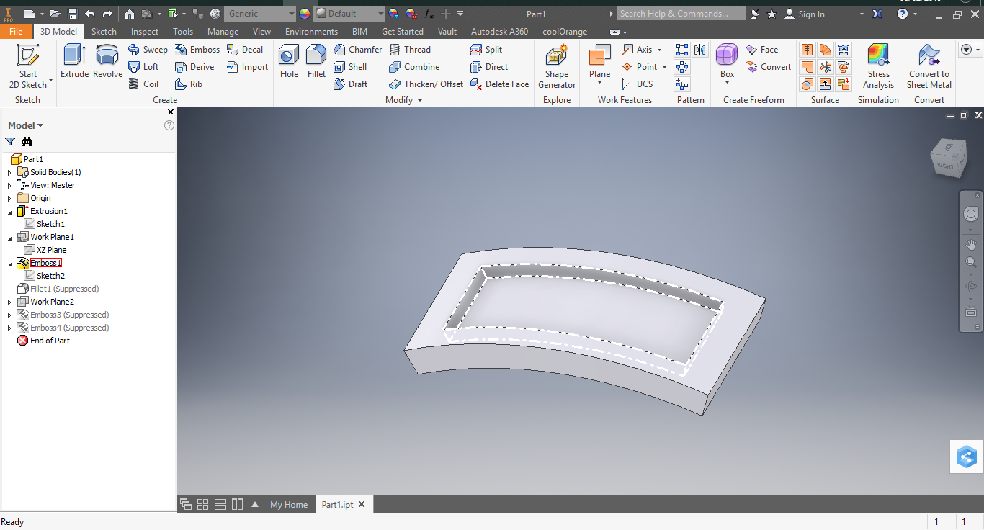Click the Search Help & Commands field
This screenshot has width=984, height=530.
[x=681, y=14]
